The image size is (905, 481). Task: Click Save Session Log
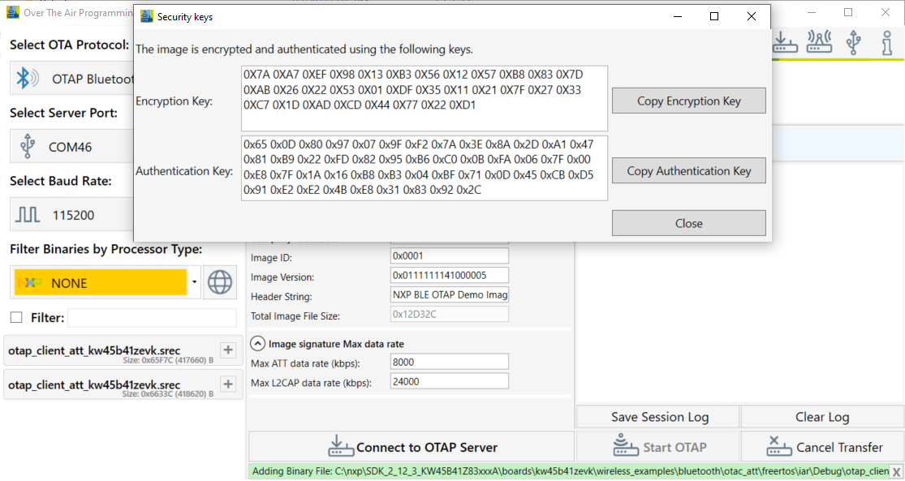coord(657,416)
